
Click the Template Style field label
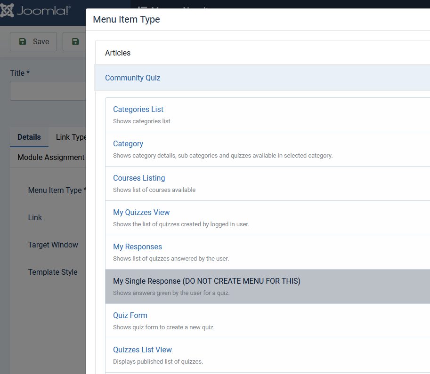click(x=53, y=272)
